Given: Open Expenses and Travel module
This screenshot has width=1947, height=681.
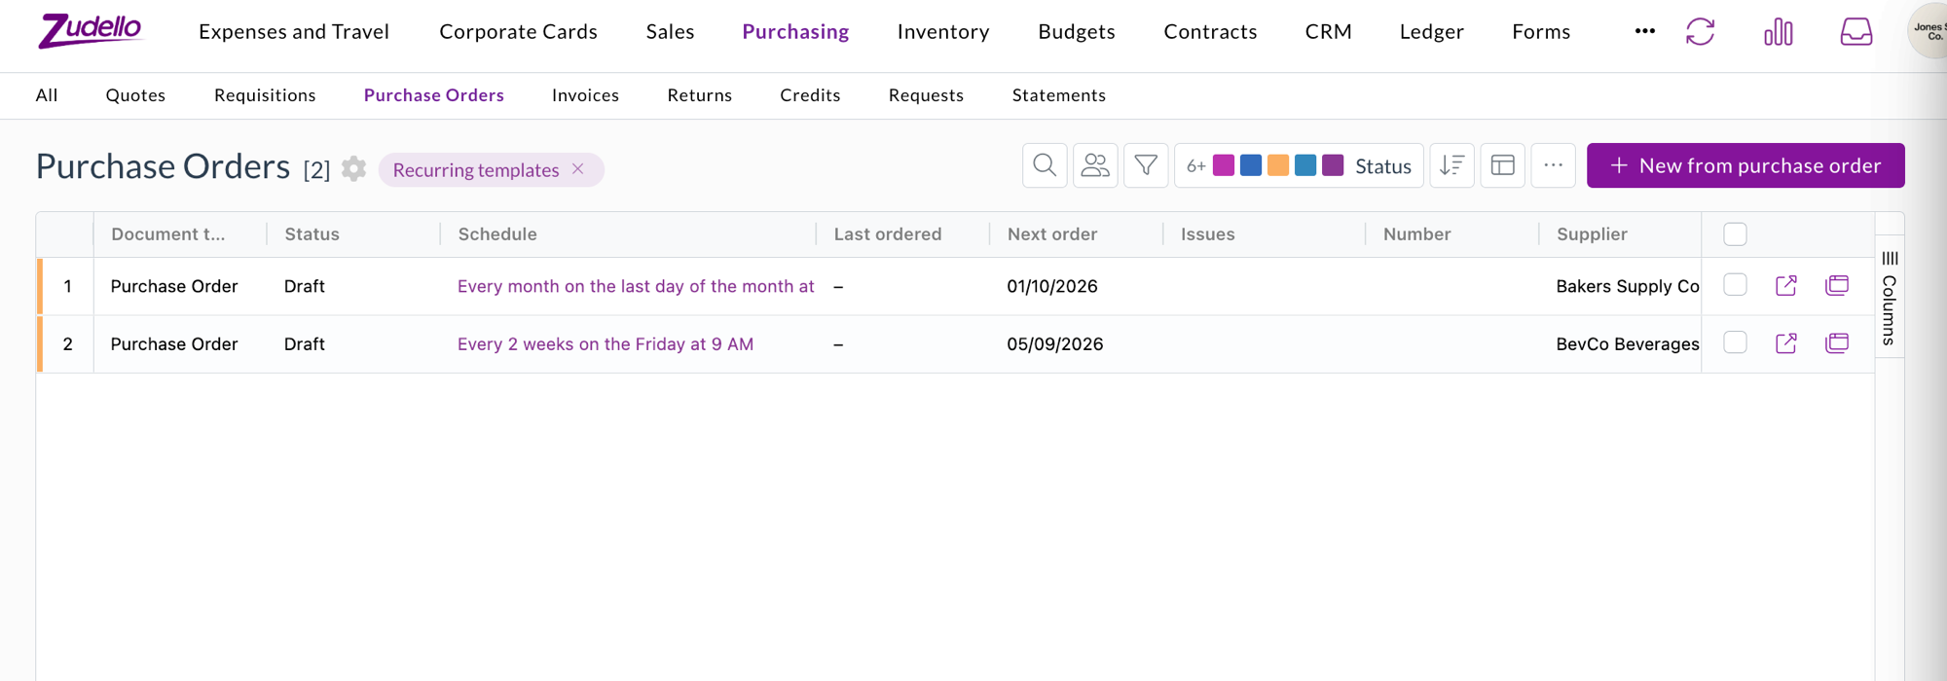Looking at the screenshot, I should 294,31.
